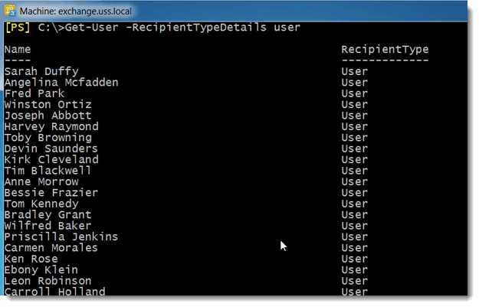Click on Harvey Raymond text

coord(51,126)
